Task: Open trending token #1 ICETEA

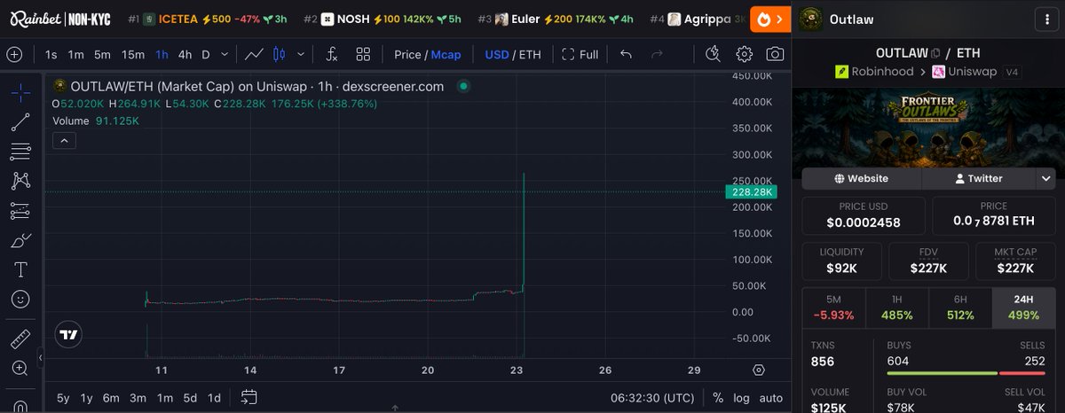Action: [209, 19]
